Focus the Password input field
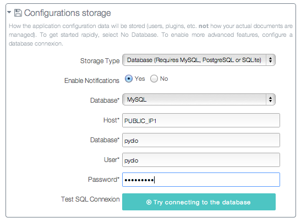The image size is (301, 223). 201,180
